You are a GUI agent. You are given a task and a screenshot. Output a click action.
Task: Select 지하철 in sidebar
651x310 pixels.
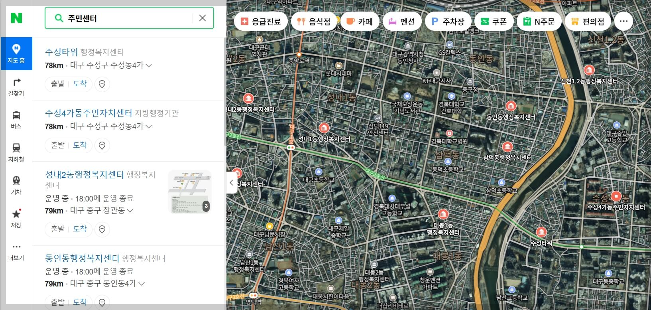coord(16,153)
